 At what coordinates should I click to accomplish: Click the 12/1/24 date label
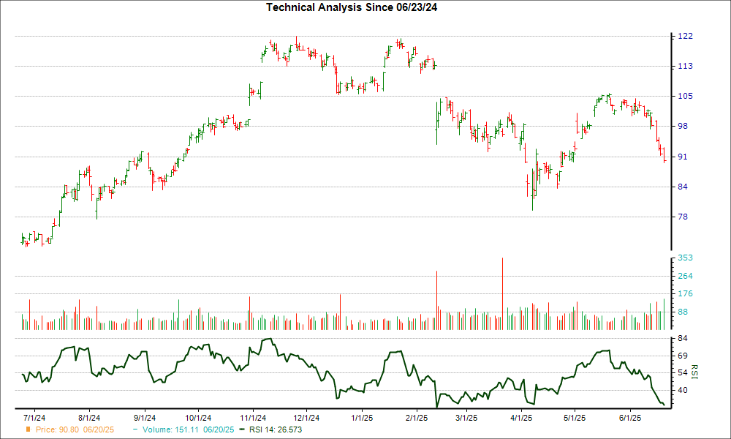[306, 418]
